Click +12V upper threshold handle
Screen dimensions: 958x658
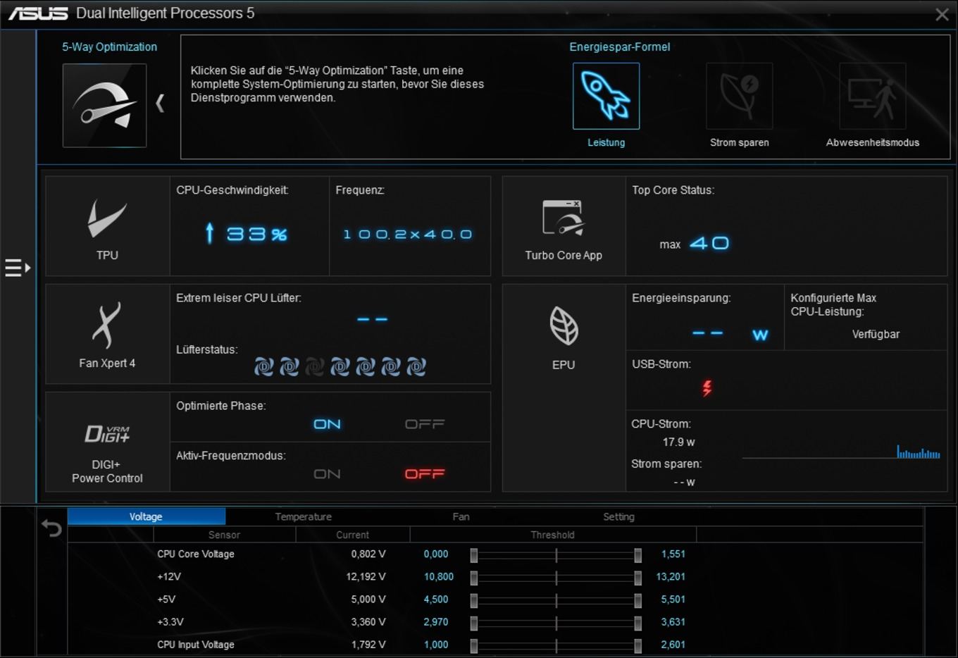click(x=637, y=578)
